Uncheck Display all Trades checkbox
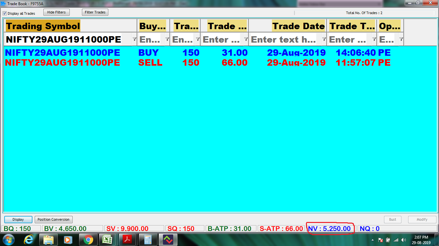The width and height of the screenshot is (439, 246). (5, 13)
